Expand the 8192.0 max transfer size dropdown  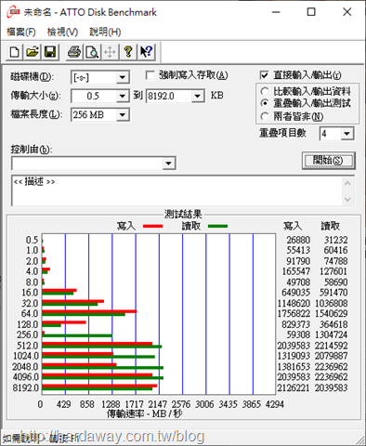pos(198,96)
